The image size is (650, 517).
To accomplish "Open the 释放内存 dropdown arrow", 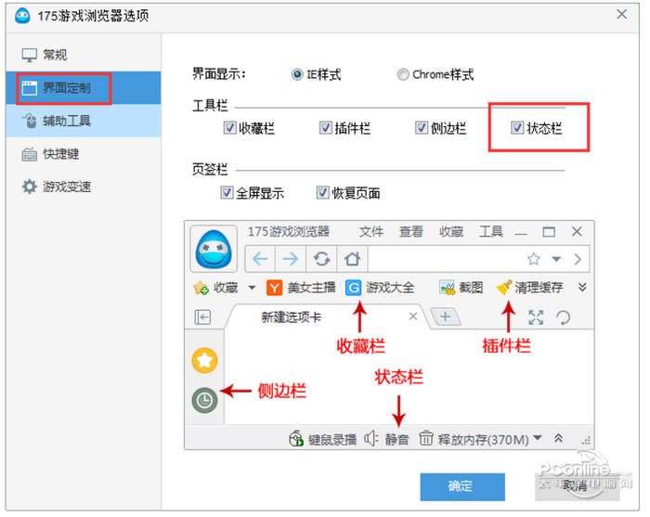I will (538, 437).
